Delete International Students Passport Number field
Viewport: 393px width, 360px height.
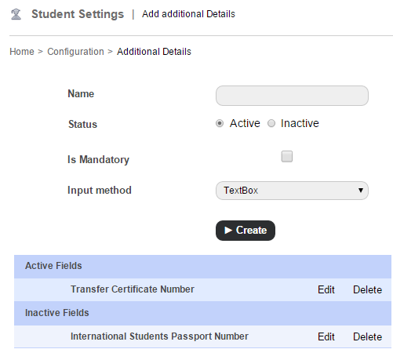367,336
